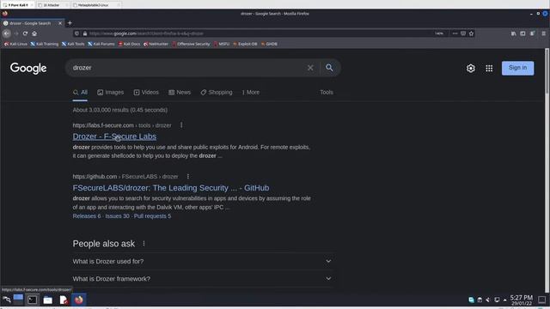This screenshot has height=309, width=550.
Task: Open Google quick settings gear
Action: 471,69
